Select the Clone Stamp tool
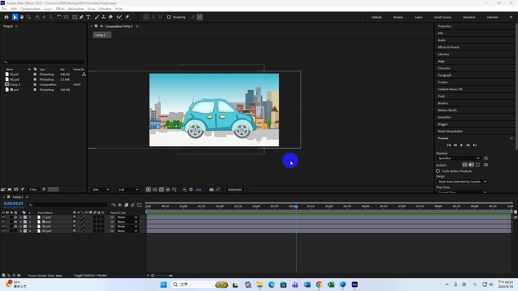518x291 pixels. (x=104, y=17)
